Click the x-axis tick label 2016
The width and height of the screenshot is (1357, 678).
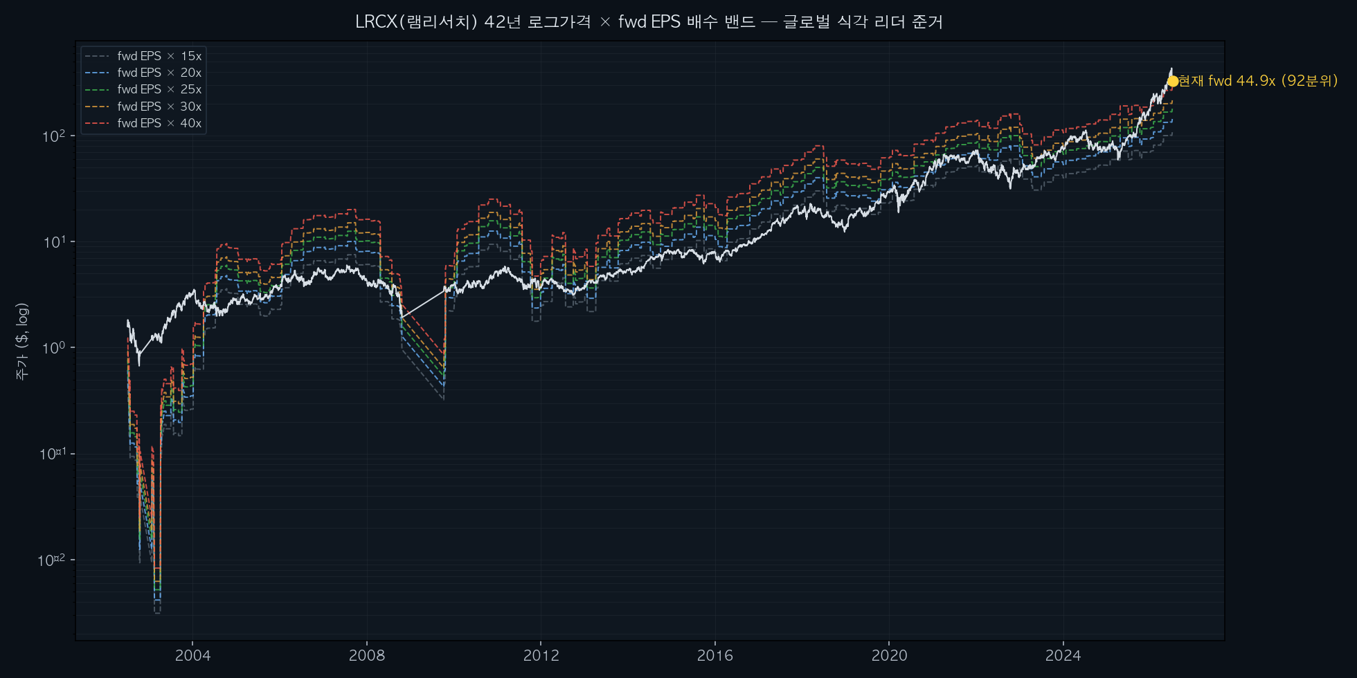point(715,656)
